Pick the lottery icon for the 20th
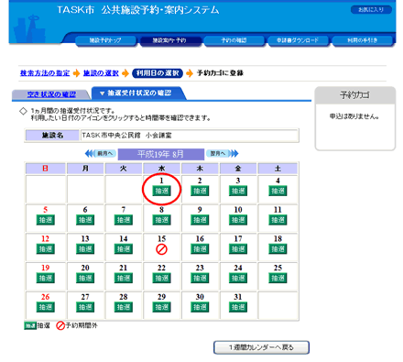The height and width of the screenshot is (362, 403). click(85, 278)
